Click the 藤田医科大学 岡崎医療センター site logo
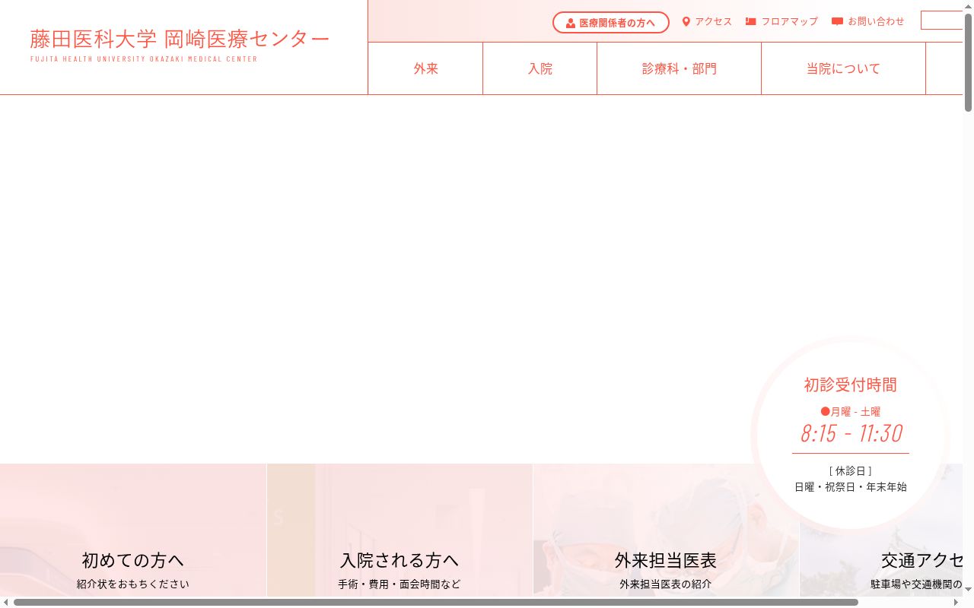This screenshot has width=974, height=608. tap(180, 44)
